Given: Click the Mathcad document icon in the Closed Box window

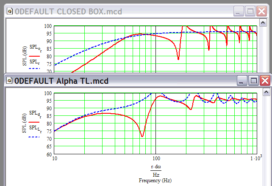Looking at the screenshot, I should pos(10,11).
